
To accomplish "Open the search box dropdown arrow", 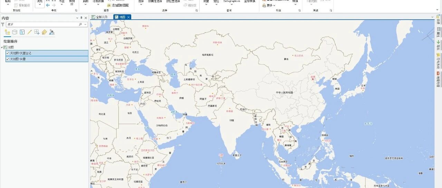I will (85, 24).
